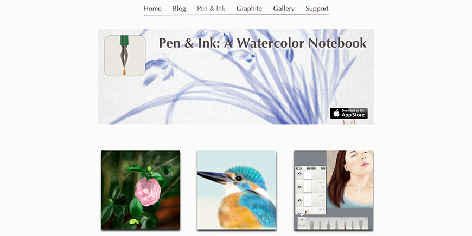
Task: Toggle the eye icon of the third layer
Action: click(x=300, y=200)
